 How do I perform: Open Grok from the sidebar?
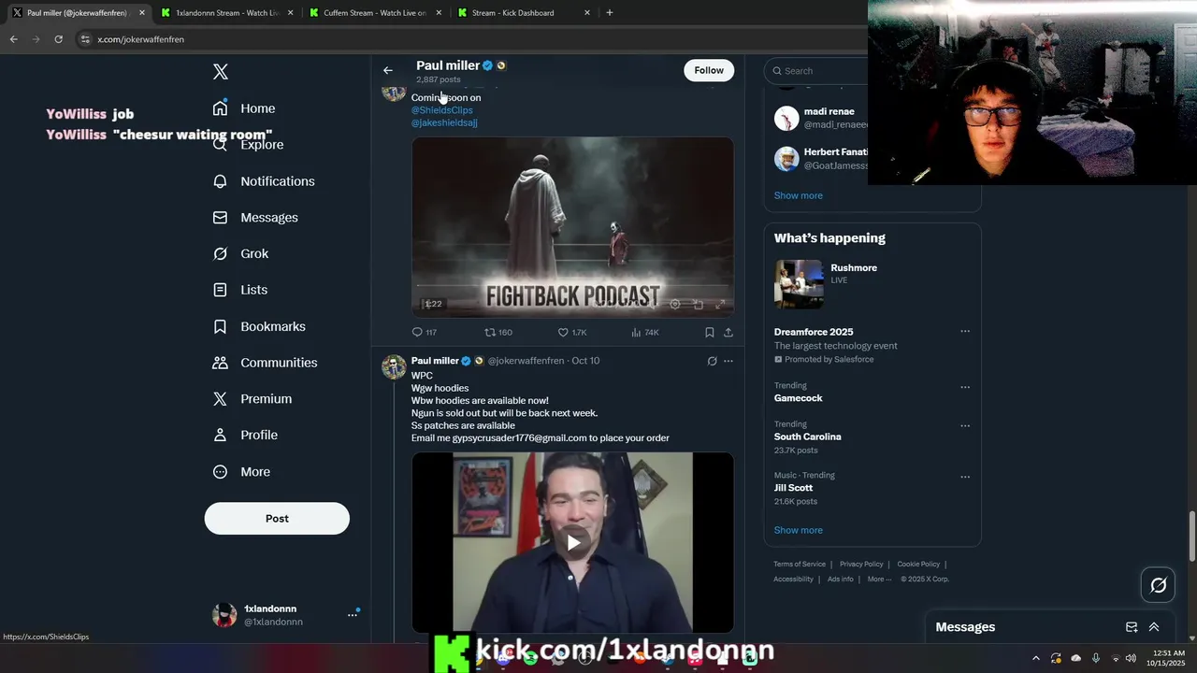(x=240, y=253)
